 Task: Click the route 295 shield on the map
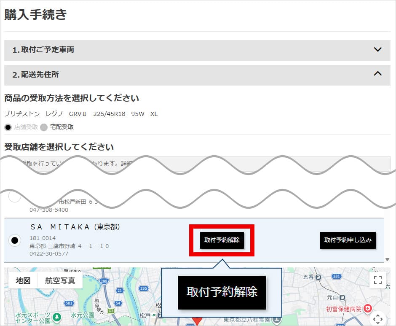143,288
